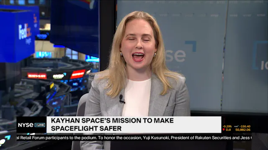Click the LIVE badge next to NYSE
This screenshot has width=268, height=150.
coord(40,125)
